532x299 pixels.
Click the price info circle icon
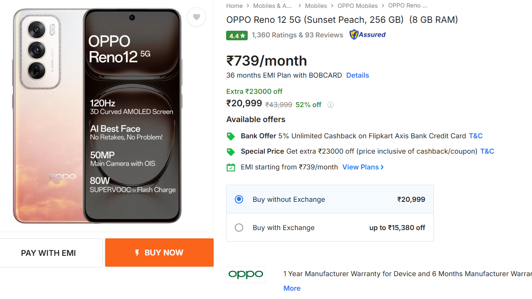[330, 105]
